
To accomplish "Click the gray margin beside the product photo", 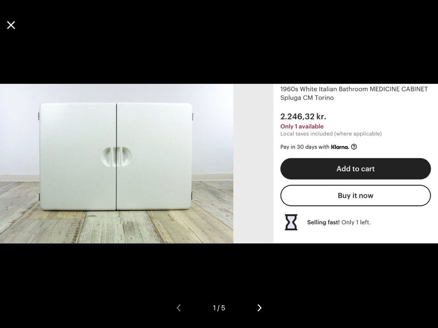I will (x=253, y=164).
